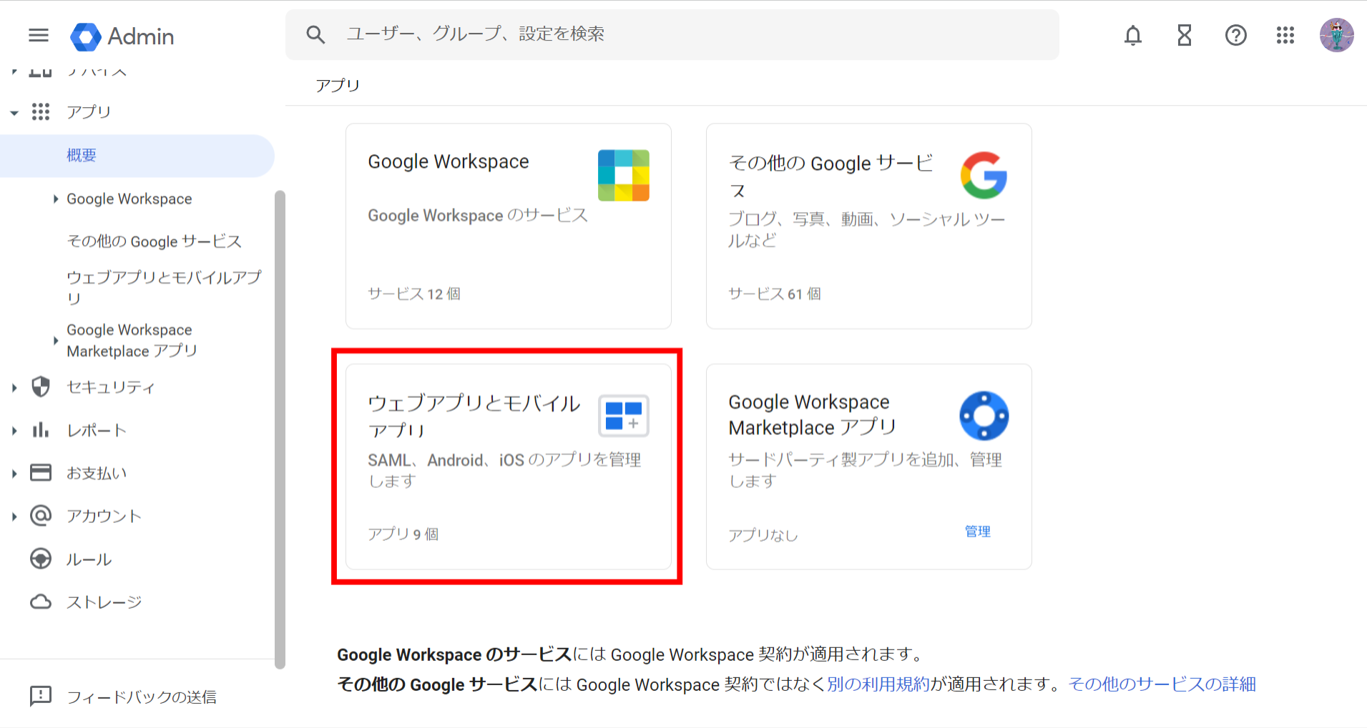Click the Admin title text

[x=141, y=36]
